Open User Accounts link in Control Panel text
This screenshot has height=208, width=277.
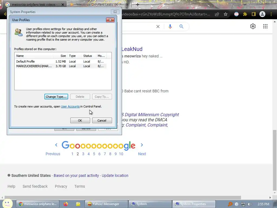coord(70,106)
